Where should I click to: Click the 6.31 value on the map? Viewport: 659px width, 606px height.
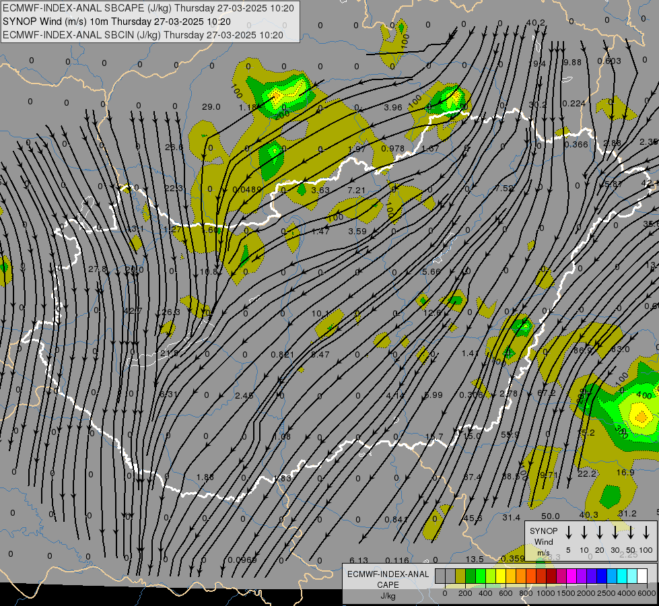[x=168, y=394]
